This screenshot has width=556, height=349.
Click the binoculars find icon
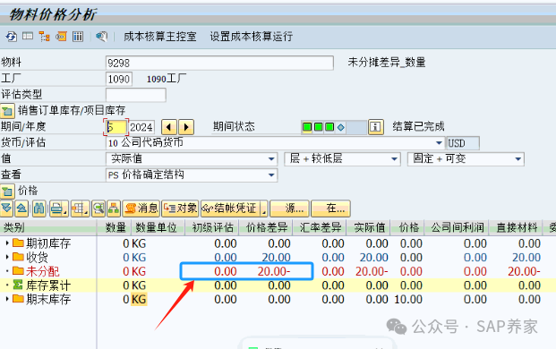tap(39, 208)
